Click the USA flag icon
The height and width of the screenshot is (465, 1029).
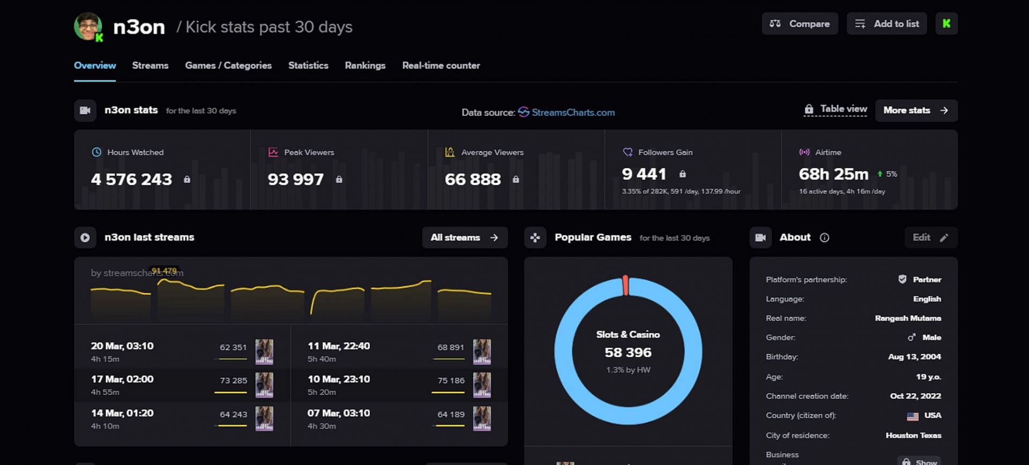coord(913,416)
